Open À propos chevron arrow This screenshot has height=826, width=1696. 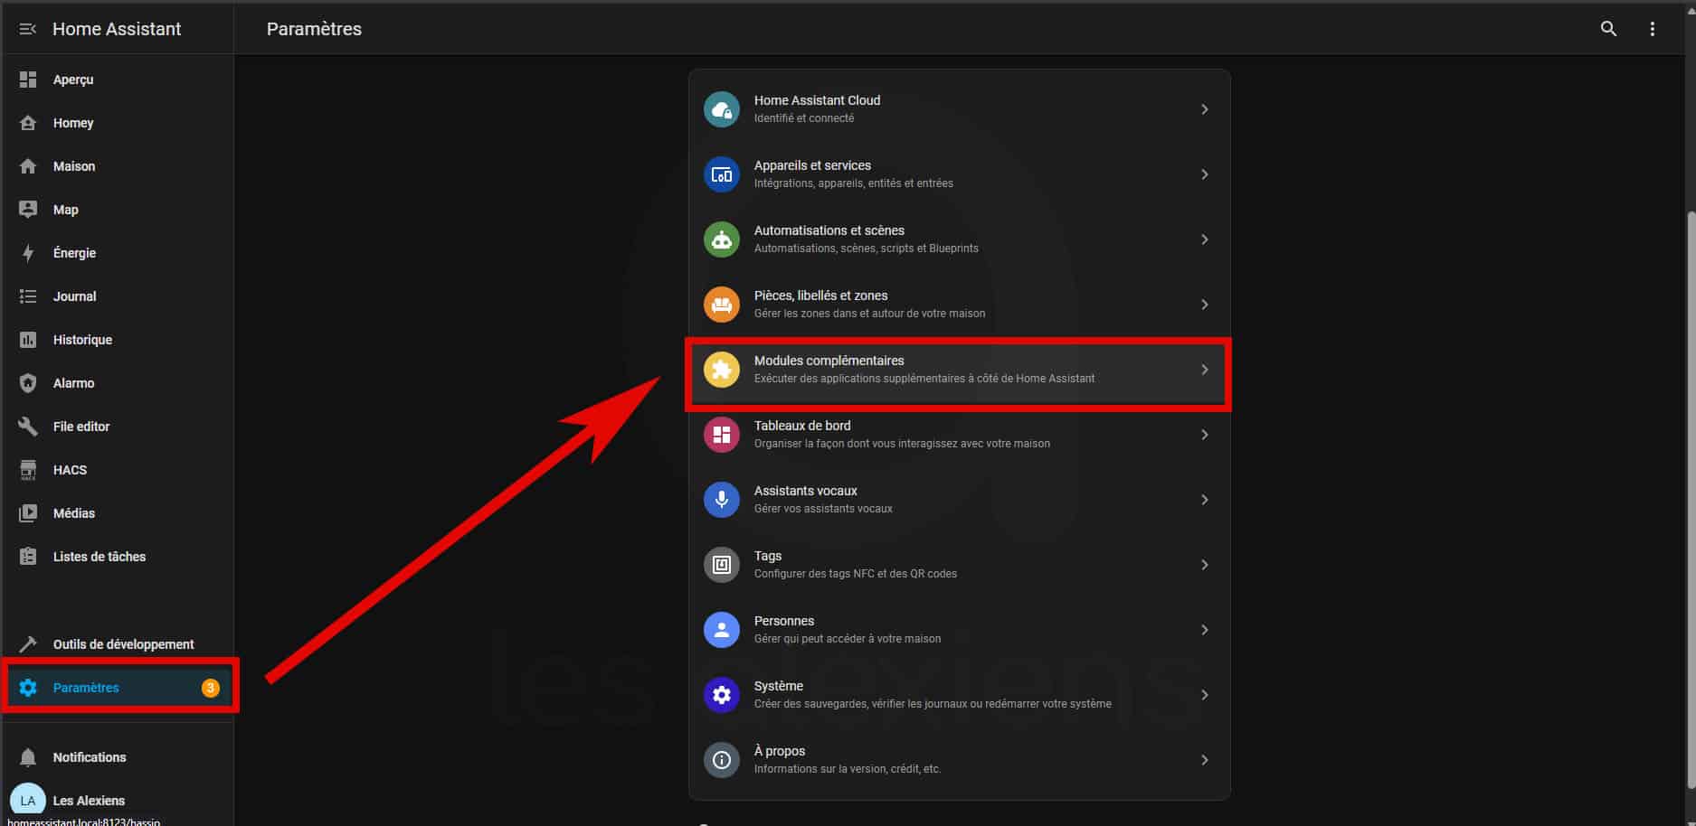(x=1205, y=760)
